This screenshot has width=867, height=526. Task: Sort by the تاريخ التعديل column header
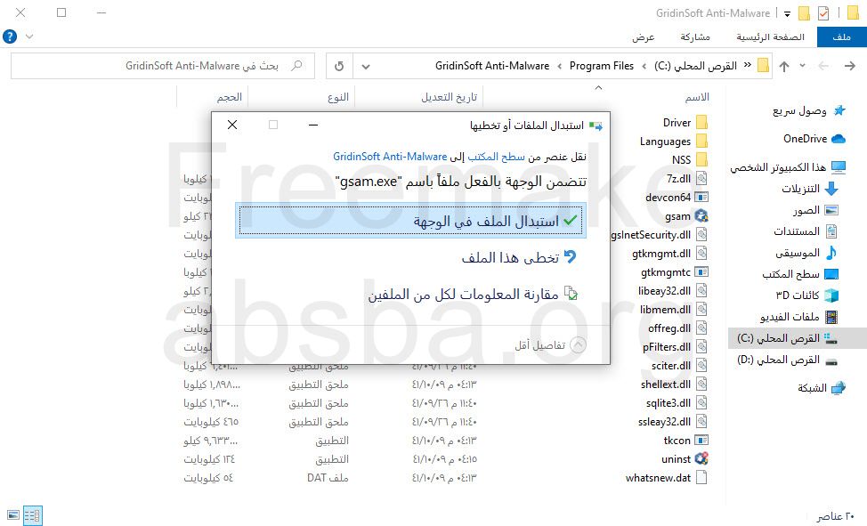[x=449, y=97]
